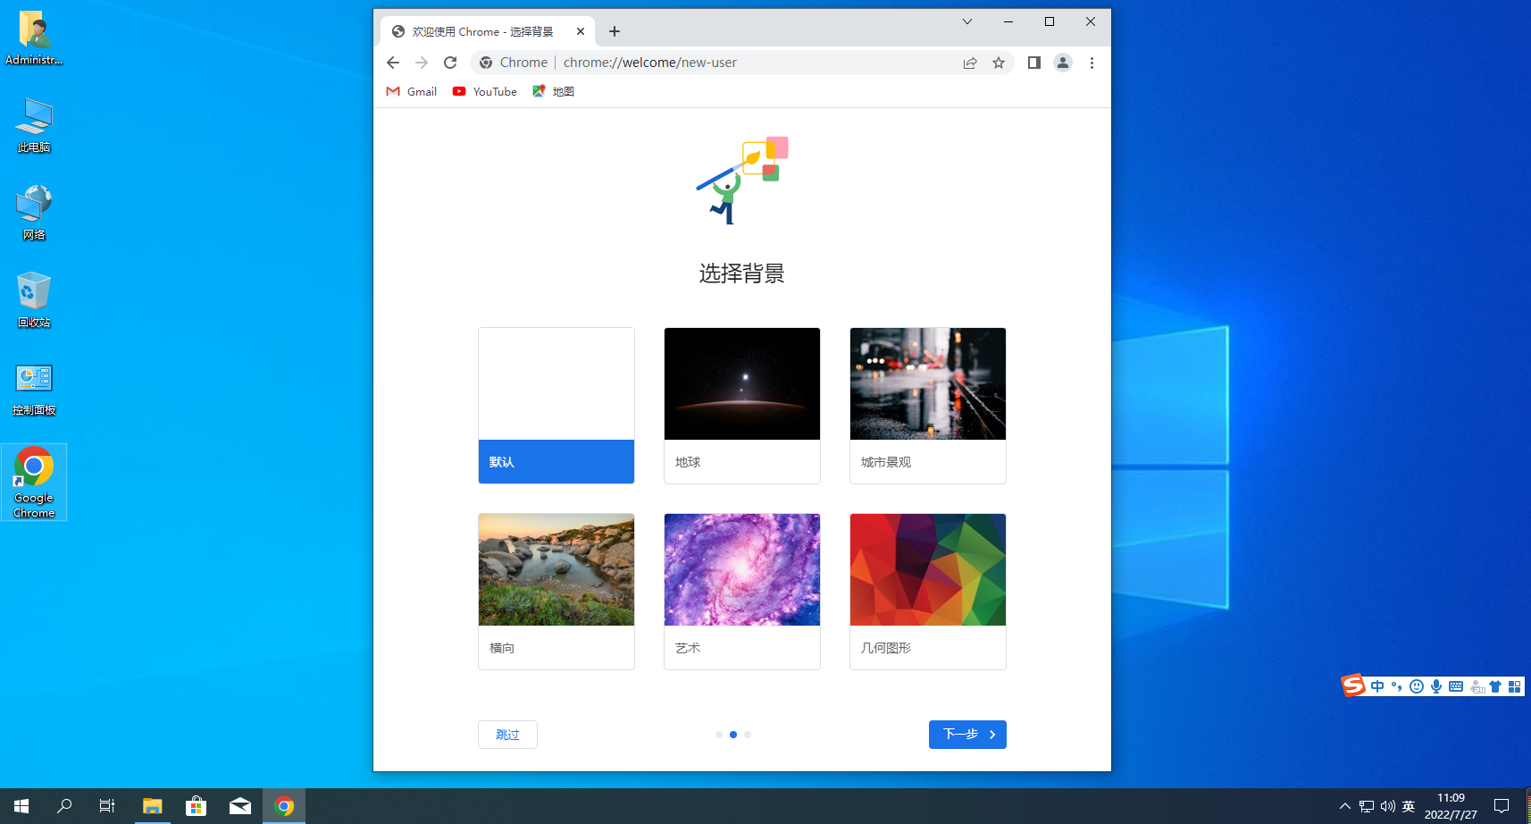Open the Administrator folder on desktop

coord(34,38)
